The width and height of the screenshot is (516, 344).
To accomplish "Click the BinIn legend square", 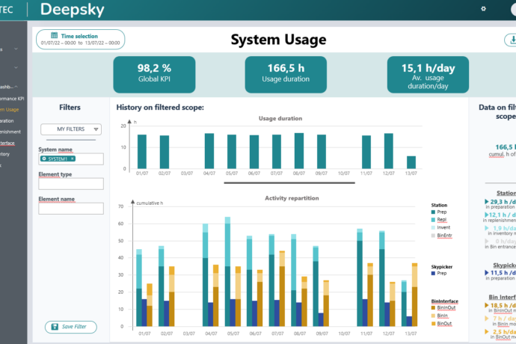I will coord(433,316).
